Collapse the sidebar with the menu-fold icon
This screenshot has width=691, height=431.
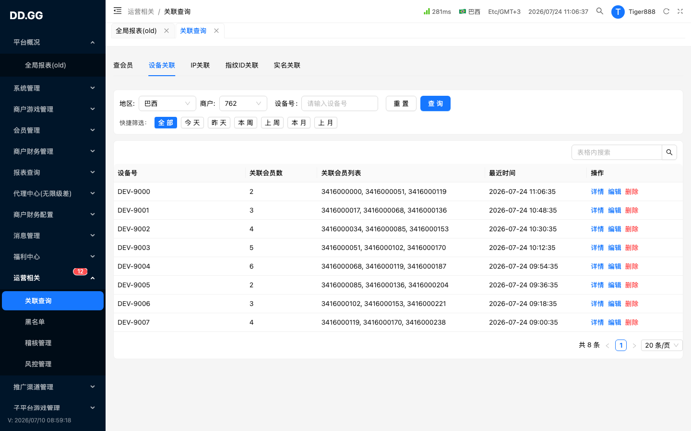pyautogui.click(x=118, y=11)
